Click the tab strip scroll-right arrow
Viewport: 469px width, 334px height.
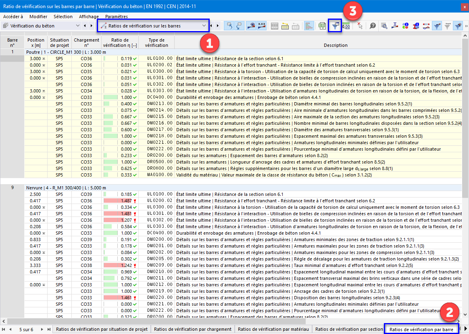pos(465,329)
